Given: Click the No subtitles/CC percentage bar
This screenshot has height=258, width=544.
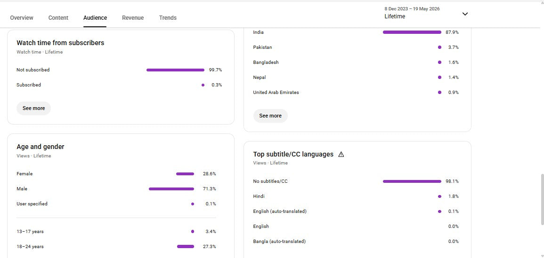Looking at the screenshot, I should pos(412,181).
